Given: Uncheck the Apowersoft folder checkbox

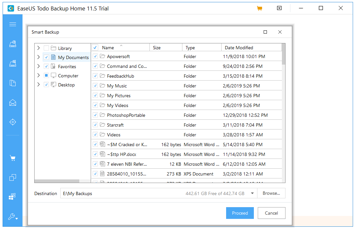Looking at the screenshot, I should point(95,56).
